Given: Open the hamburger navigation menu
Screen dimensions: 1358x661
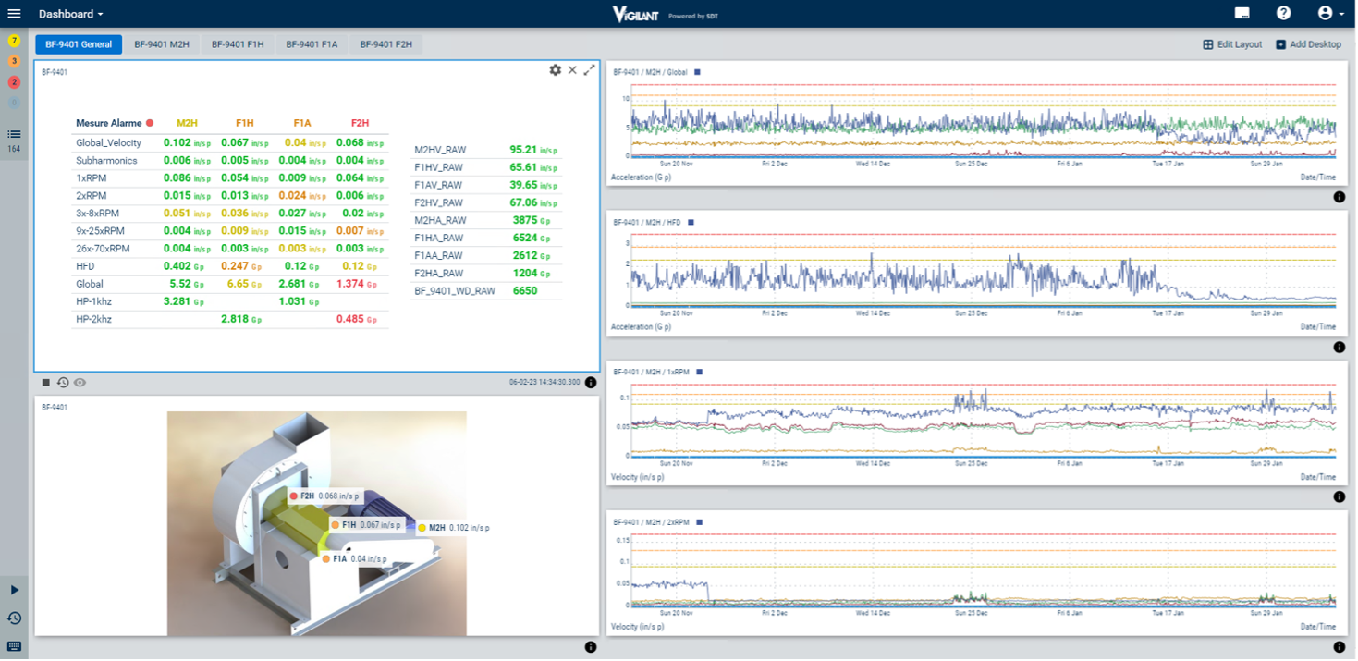Looking at the screenshot, I should pyautogui.click(x=14, y=14).
